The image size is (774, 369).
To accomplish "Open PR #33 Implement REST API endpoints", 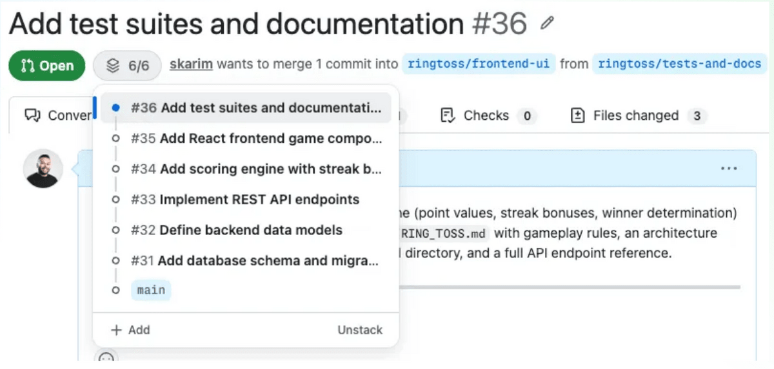I will coord(245,200).
